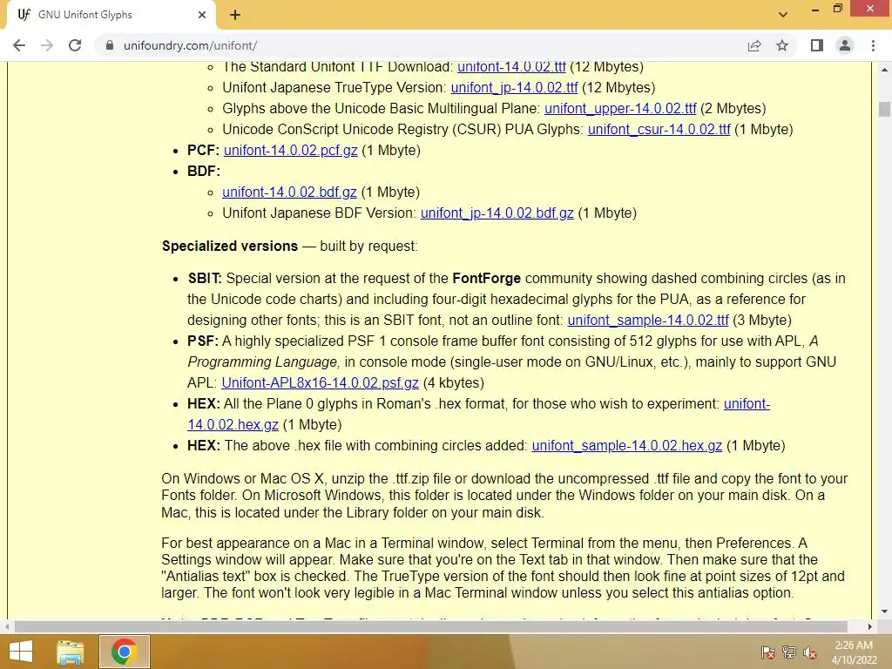Click the vertical scrollbar thumb
This screenshot has width=892, height=669.
[x=884, y=109]
